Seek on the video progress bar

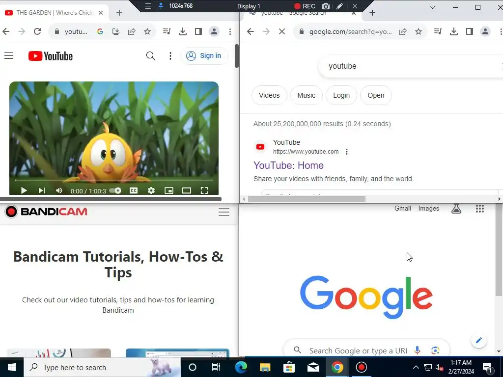click(114, 181)
